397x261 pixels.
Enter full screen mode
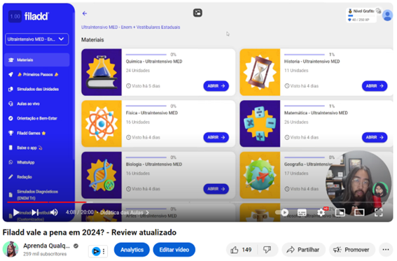coord(379,213)
